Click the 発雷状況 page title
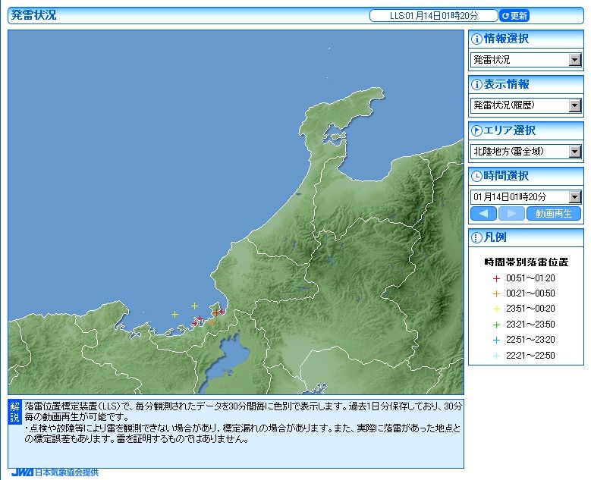The image size is (591, 480). tap(34, 15)
